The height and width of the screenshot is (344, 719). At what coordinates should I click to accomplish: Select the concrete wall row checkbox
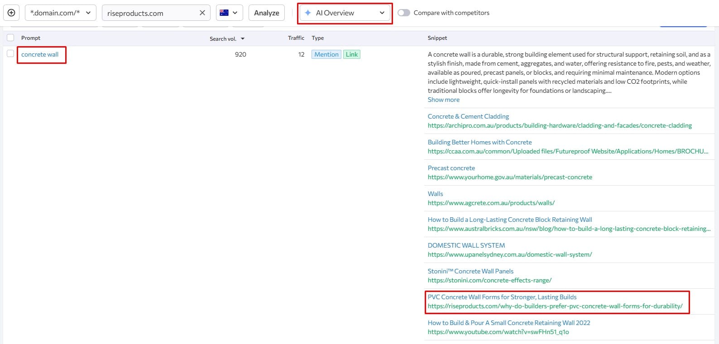[10, 54]
